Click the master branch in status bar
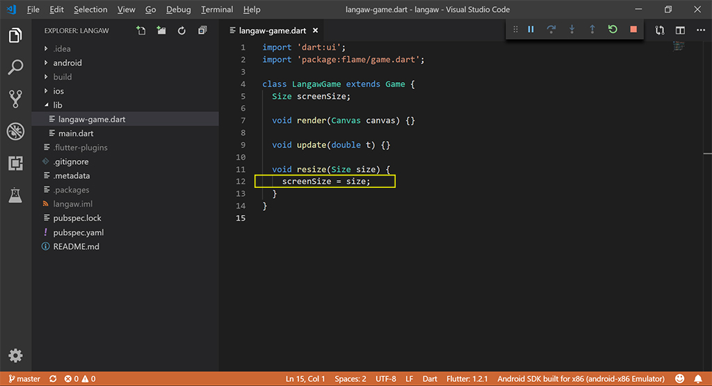 coord(24,379)
